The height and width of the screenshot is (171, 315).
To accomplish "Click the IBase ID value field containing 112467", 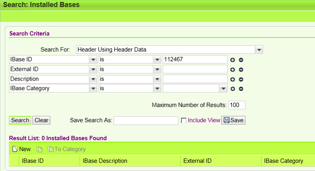I will [x=195, y=59].
